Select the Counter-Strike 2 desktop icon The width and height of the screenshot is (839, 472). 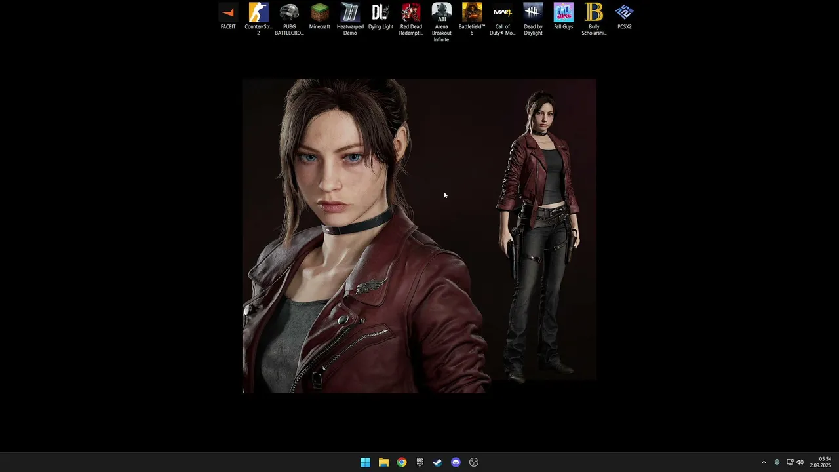[x=258, y=19]
